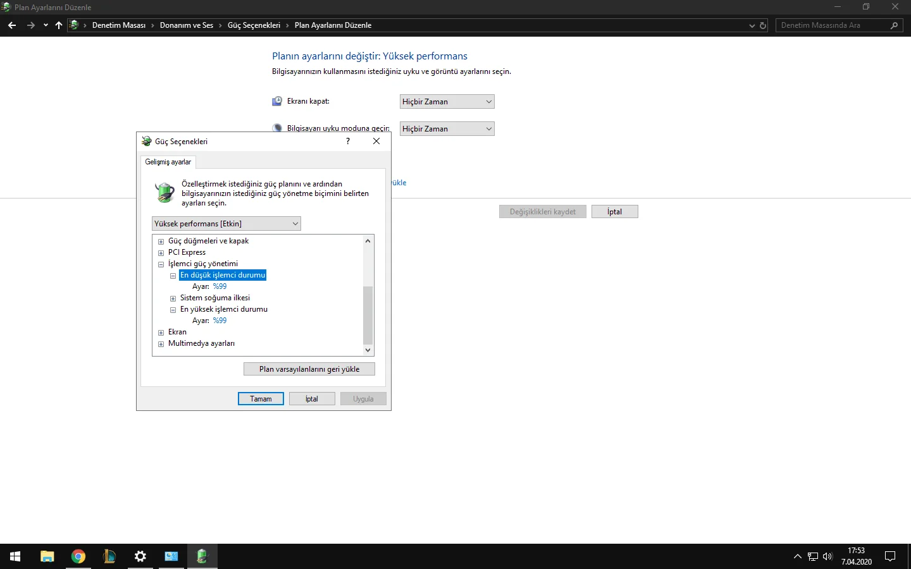Collapse İşlemci güç yönetimi node
The width and height of the screenshot is (911, 569).
tap(161, 264)
